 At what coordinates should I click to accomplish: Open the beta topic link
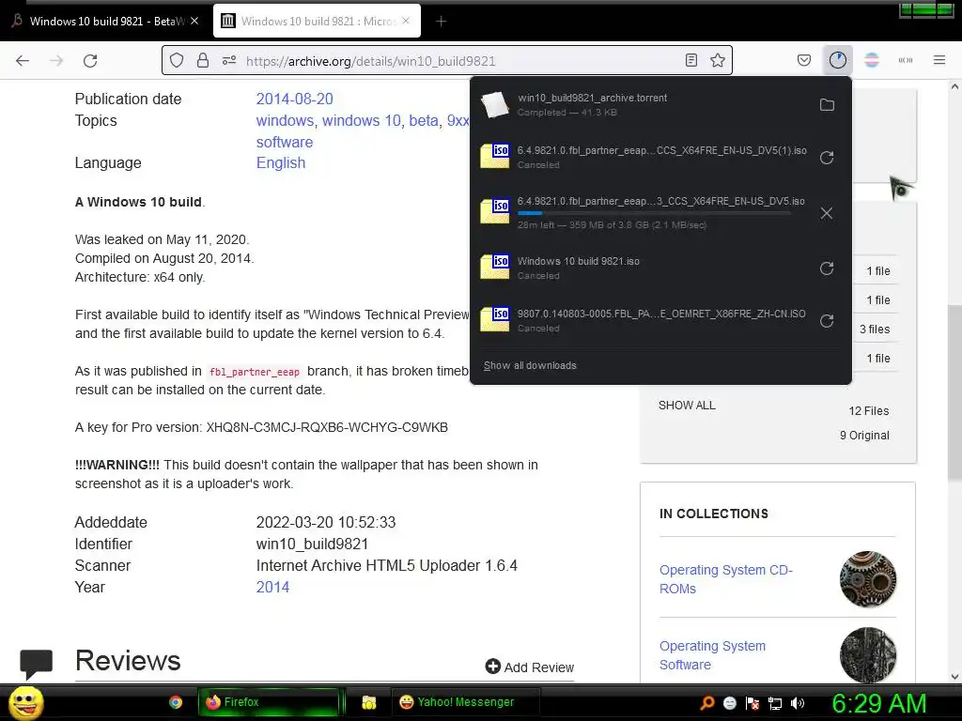[x=424, y=120]
